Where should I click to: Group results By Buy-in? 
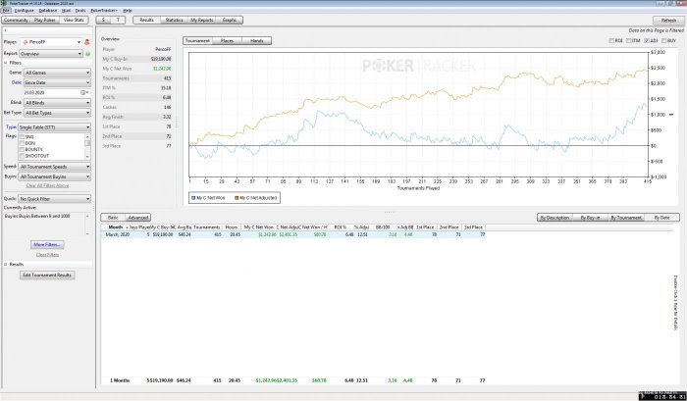click(590, 218)
